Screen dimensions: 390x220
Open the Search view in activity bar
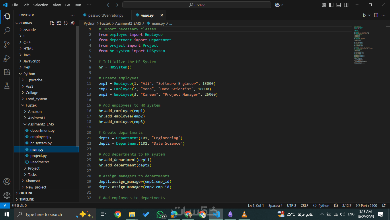point(7,31)
